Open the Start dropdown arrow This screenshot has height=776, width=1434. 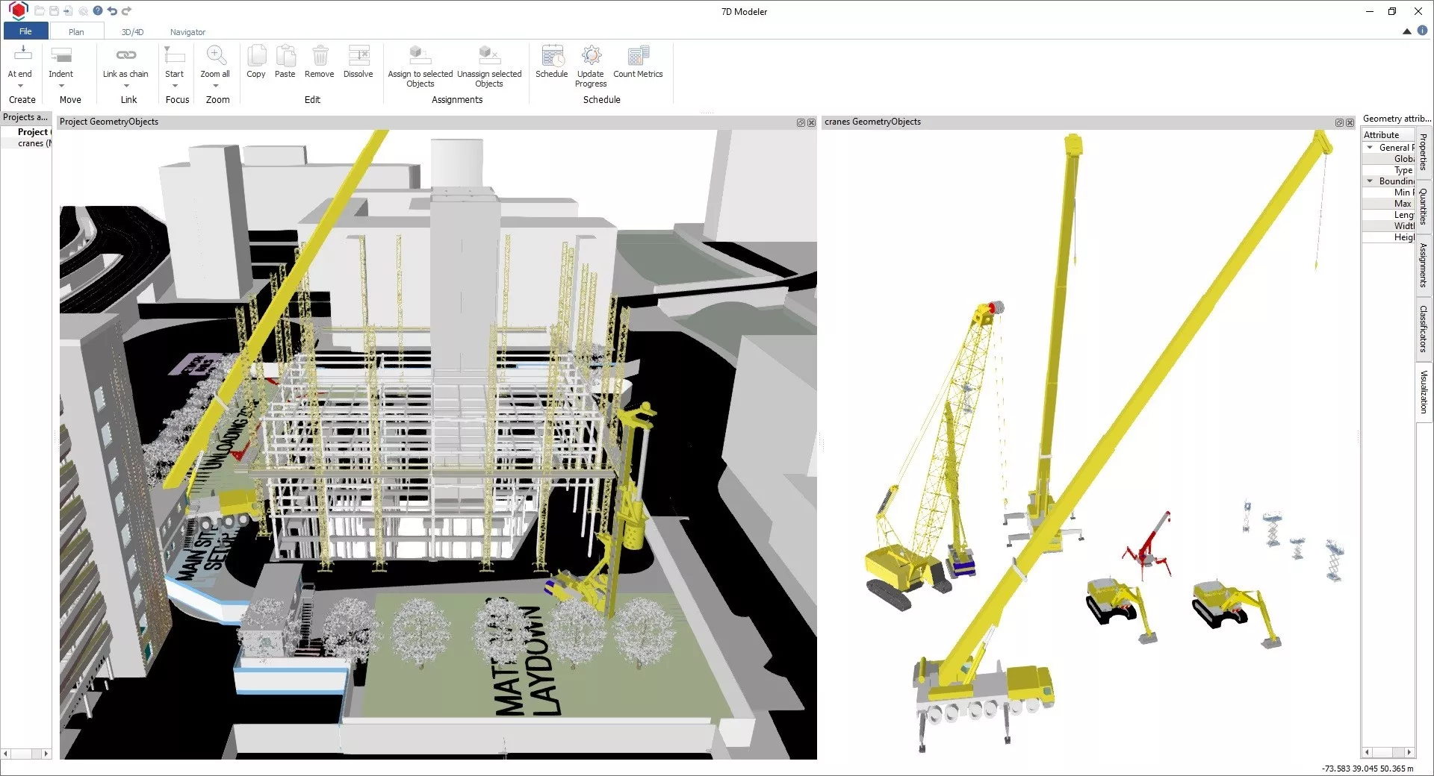[175, 86]
